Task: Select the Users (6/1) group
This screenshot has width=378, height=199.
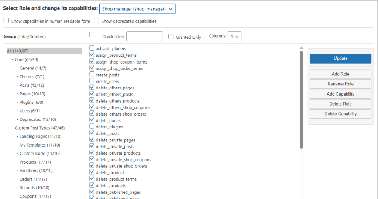Action: point(30,111)
